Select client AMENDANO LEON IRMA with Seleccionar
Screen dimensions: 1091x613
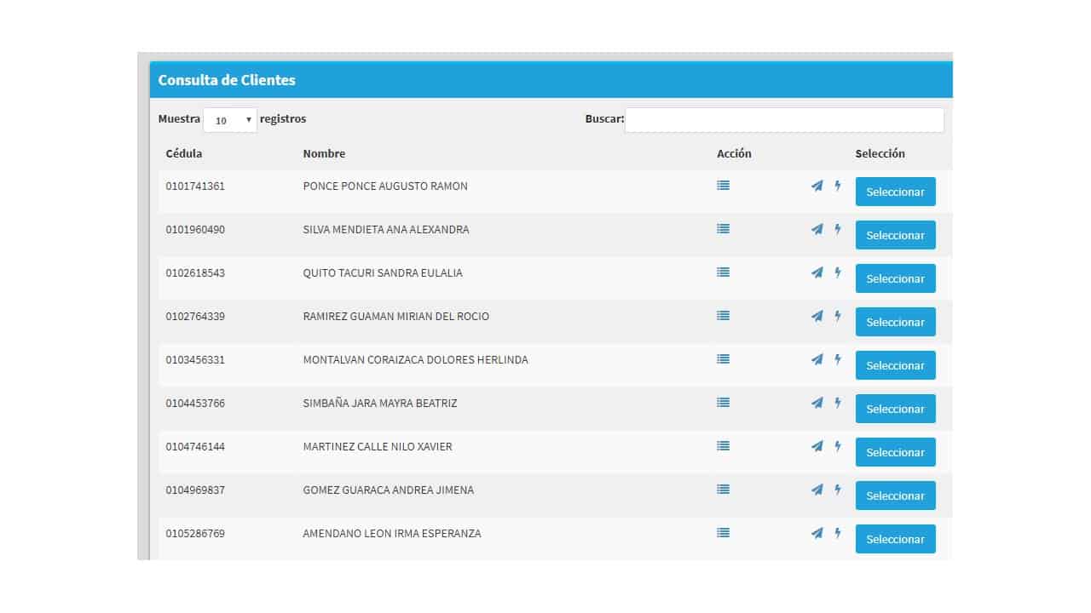tap(895, 539)
